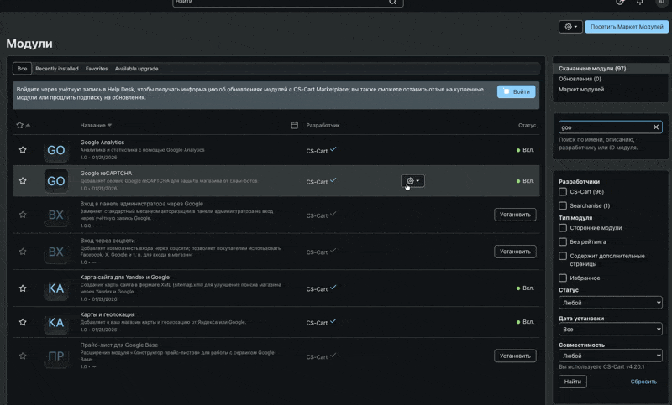Clear the 'goo' search filter text
This screenshot has height=405, width=672.
pyautogui.click(x=656, y=127)
